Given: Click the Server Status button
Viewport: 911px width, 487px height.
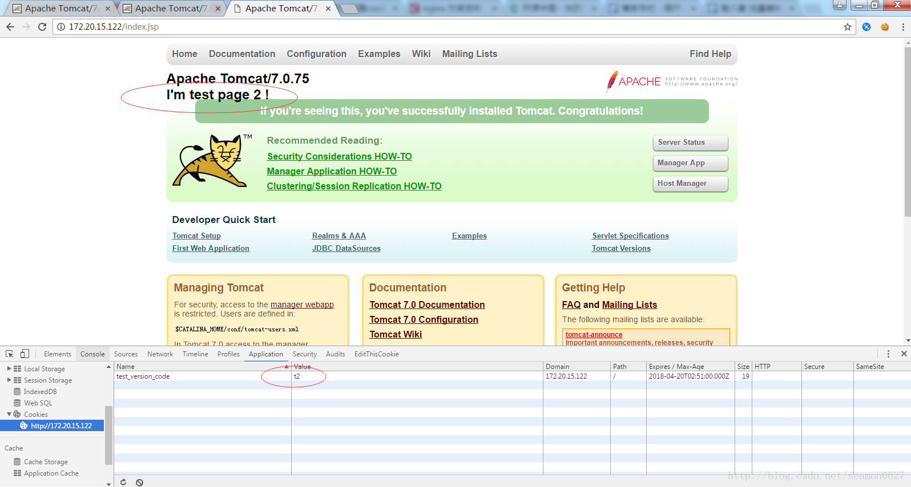Looking at the screenshot, I should coord(691,143).
